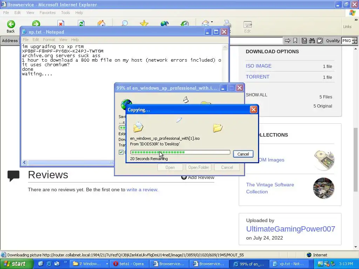359x269 pixels.
Task: Open the Media globe toolbar icon
Action: coord(164,23)
